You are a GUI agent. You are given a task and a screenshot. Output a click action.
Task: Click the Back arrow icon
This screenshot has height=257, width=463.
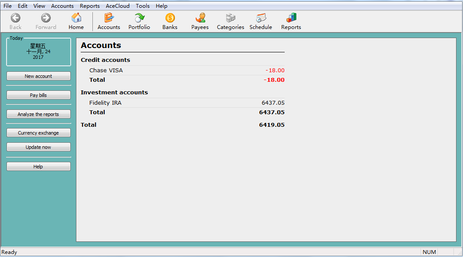point(15,18)
